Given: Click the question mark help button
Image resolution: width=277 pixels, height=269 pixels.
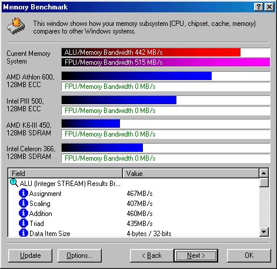Looking at the screenshot, I should click(259, 7).
